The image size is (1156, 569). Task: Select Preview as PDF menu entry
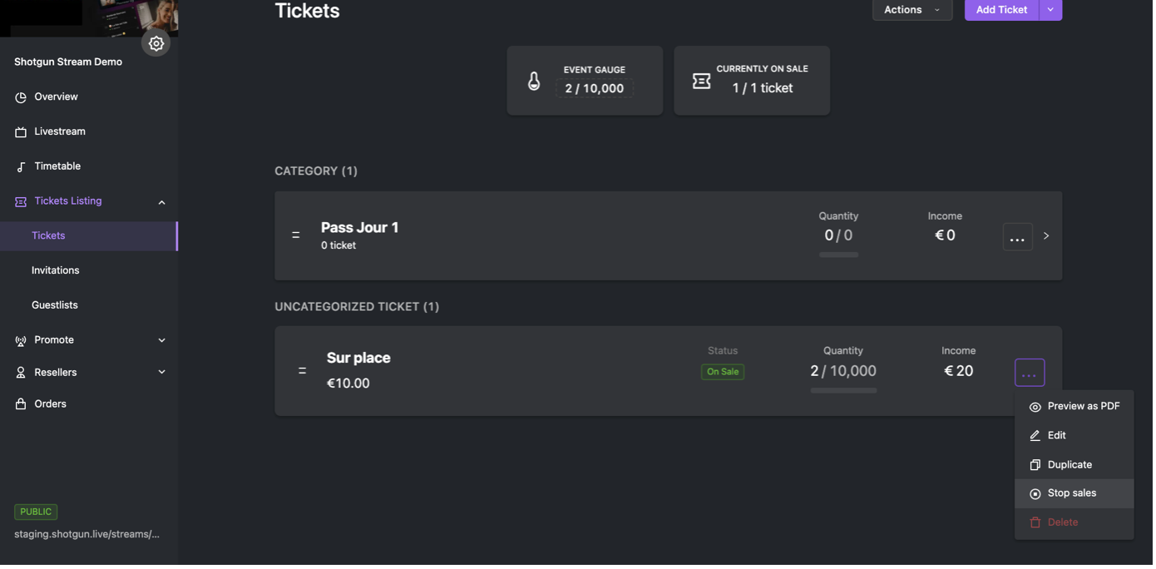(x=1083, y=407)
